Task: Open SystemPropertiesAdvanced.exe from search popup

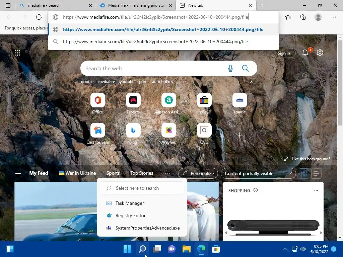Action: pyautogui.click(x=142, y=228)
